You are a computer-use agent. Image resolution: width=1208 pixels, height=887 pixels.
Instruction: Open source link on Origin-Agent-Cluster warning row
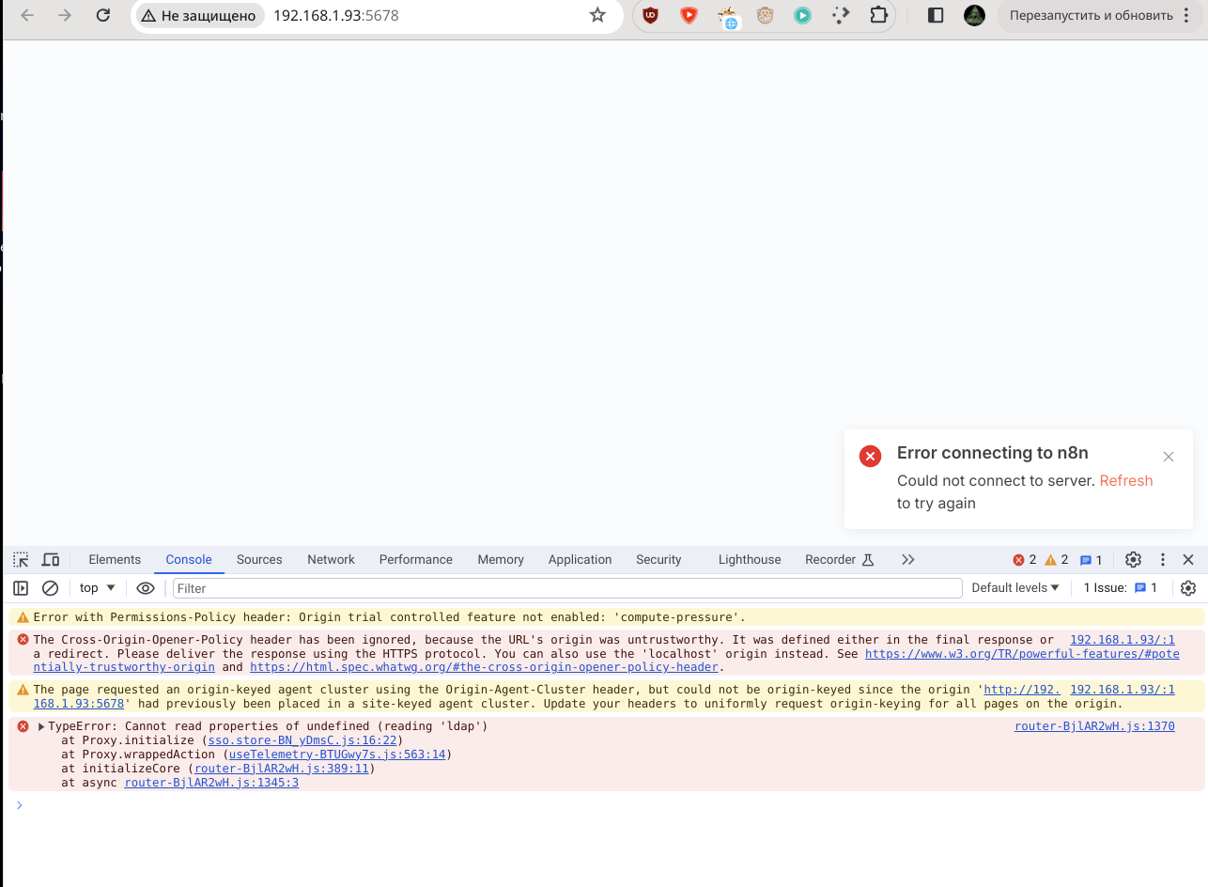(1123, 690)
